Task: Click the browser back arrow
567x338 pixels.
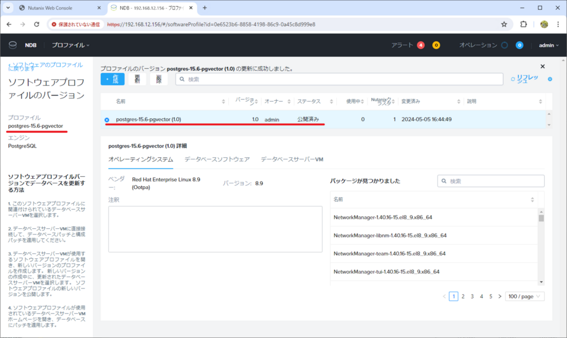Action: tap(10, 24)
